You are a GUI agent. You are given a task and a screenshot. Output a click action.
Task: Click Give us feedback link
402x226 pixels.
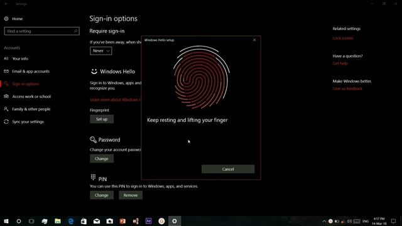[x=347, y=89]
